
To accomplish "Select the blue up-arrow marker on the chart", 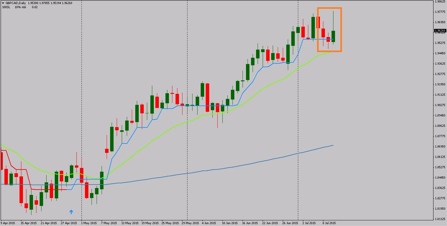I will [x=71, y=212].
